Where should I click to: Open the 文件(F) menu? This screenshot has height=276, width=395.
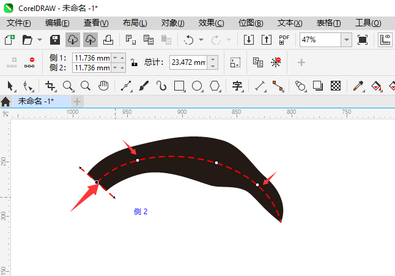coord(19,23)
